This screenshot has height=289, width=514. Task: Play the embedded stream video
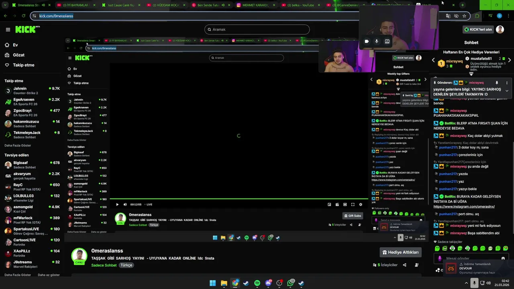pyautogui.click(x=117, y=204)
